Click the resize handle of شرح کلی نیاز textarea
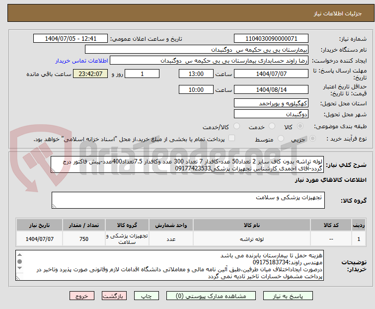The image size is (375, 309). [53, 170]
